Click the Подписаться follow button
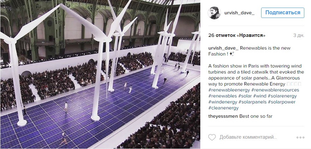 (283, 13)
